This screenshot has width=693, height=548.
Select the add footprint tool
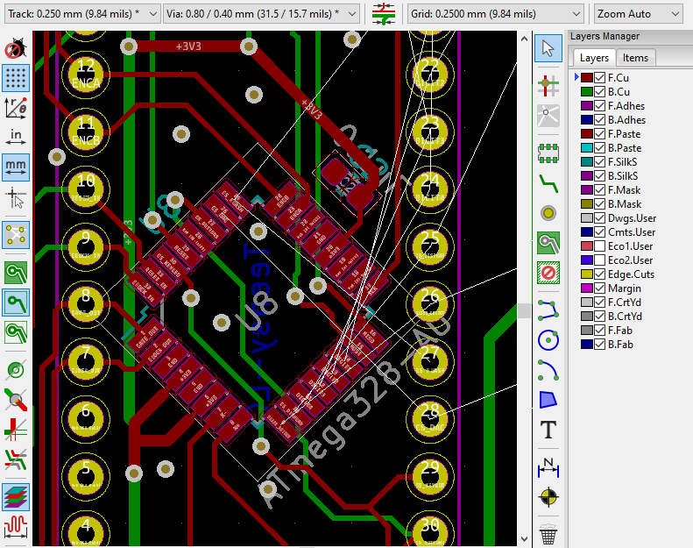548,153
